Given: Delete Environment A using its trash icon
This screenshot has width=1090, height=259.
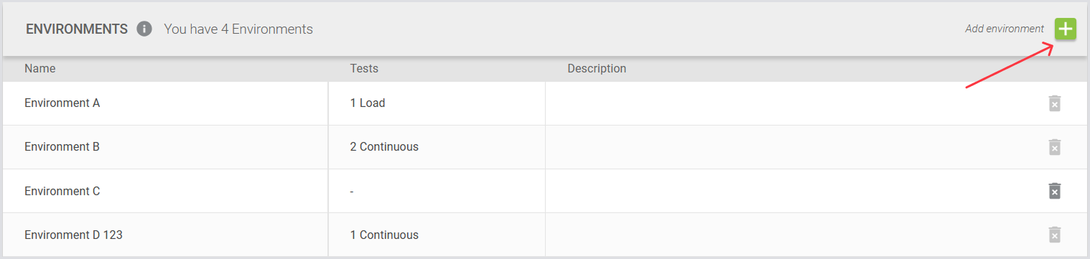Looking at the screenshot, I should (1054, 103).
